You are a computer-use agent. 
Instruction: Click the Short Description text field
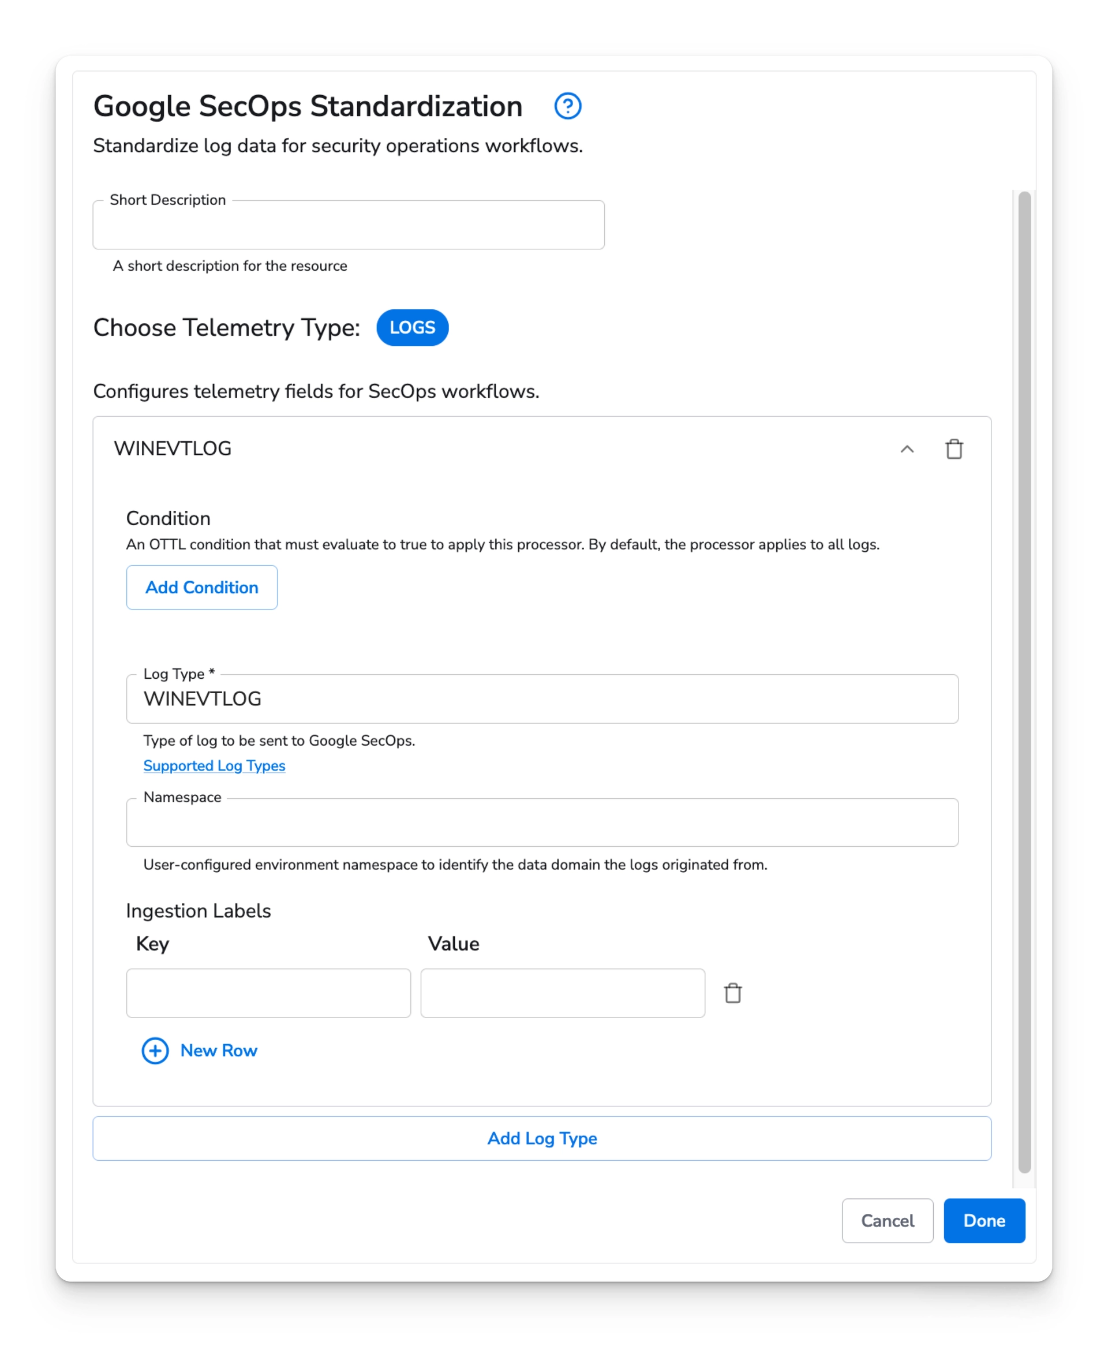coord(348,225)
